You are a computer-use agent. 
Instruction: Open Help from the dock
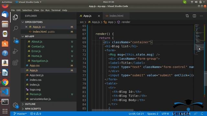tap(5, 53)
